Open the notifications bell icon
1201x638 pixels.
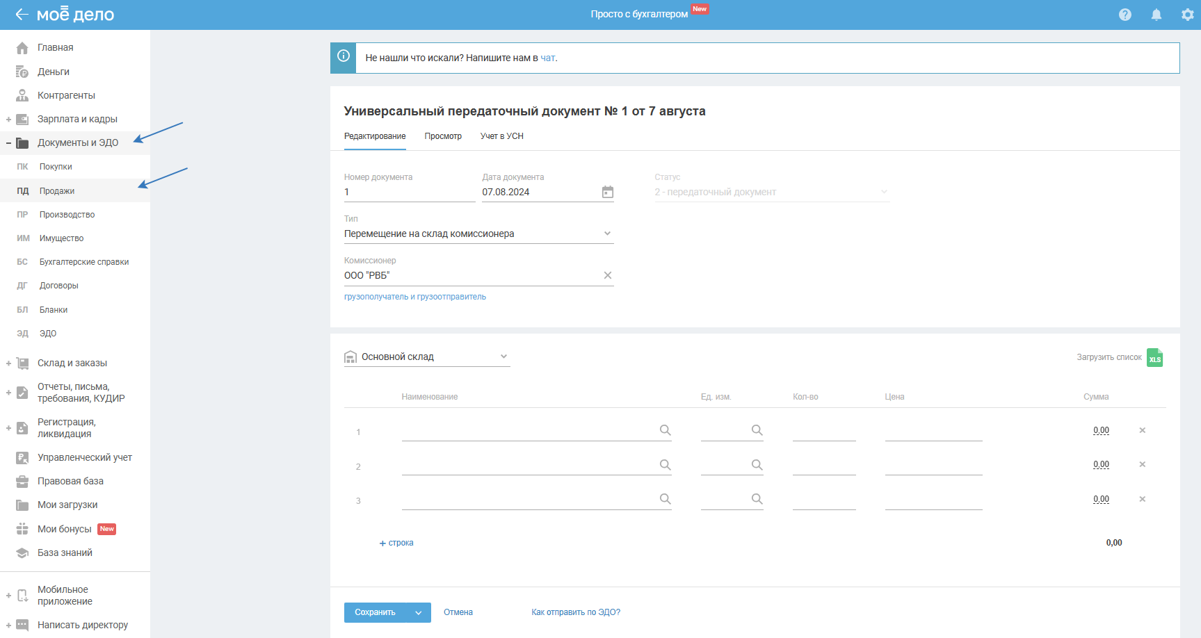pos(1156,15)
